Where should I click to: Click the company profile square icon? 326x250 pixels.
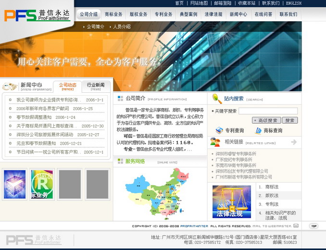pyautogui.click(x=120, y=98)
